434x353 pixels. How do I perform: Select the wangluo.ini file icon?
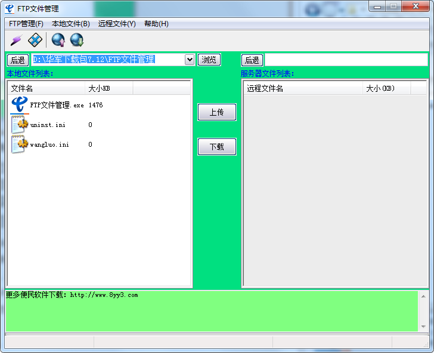(20, 144)
